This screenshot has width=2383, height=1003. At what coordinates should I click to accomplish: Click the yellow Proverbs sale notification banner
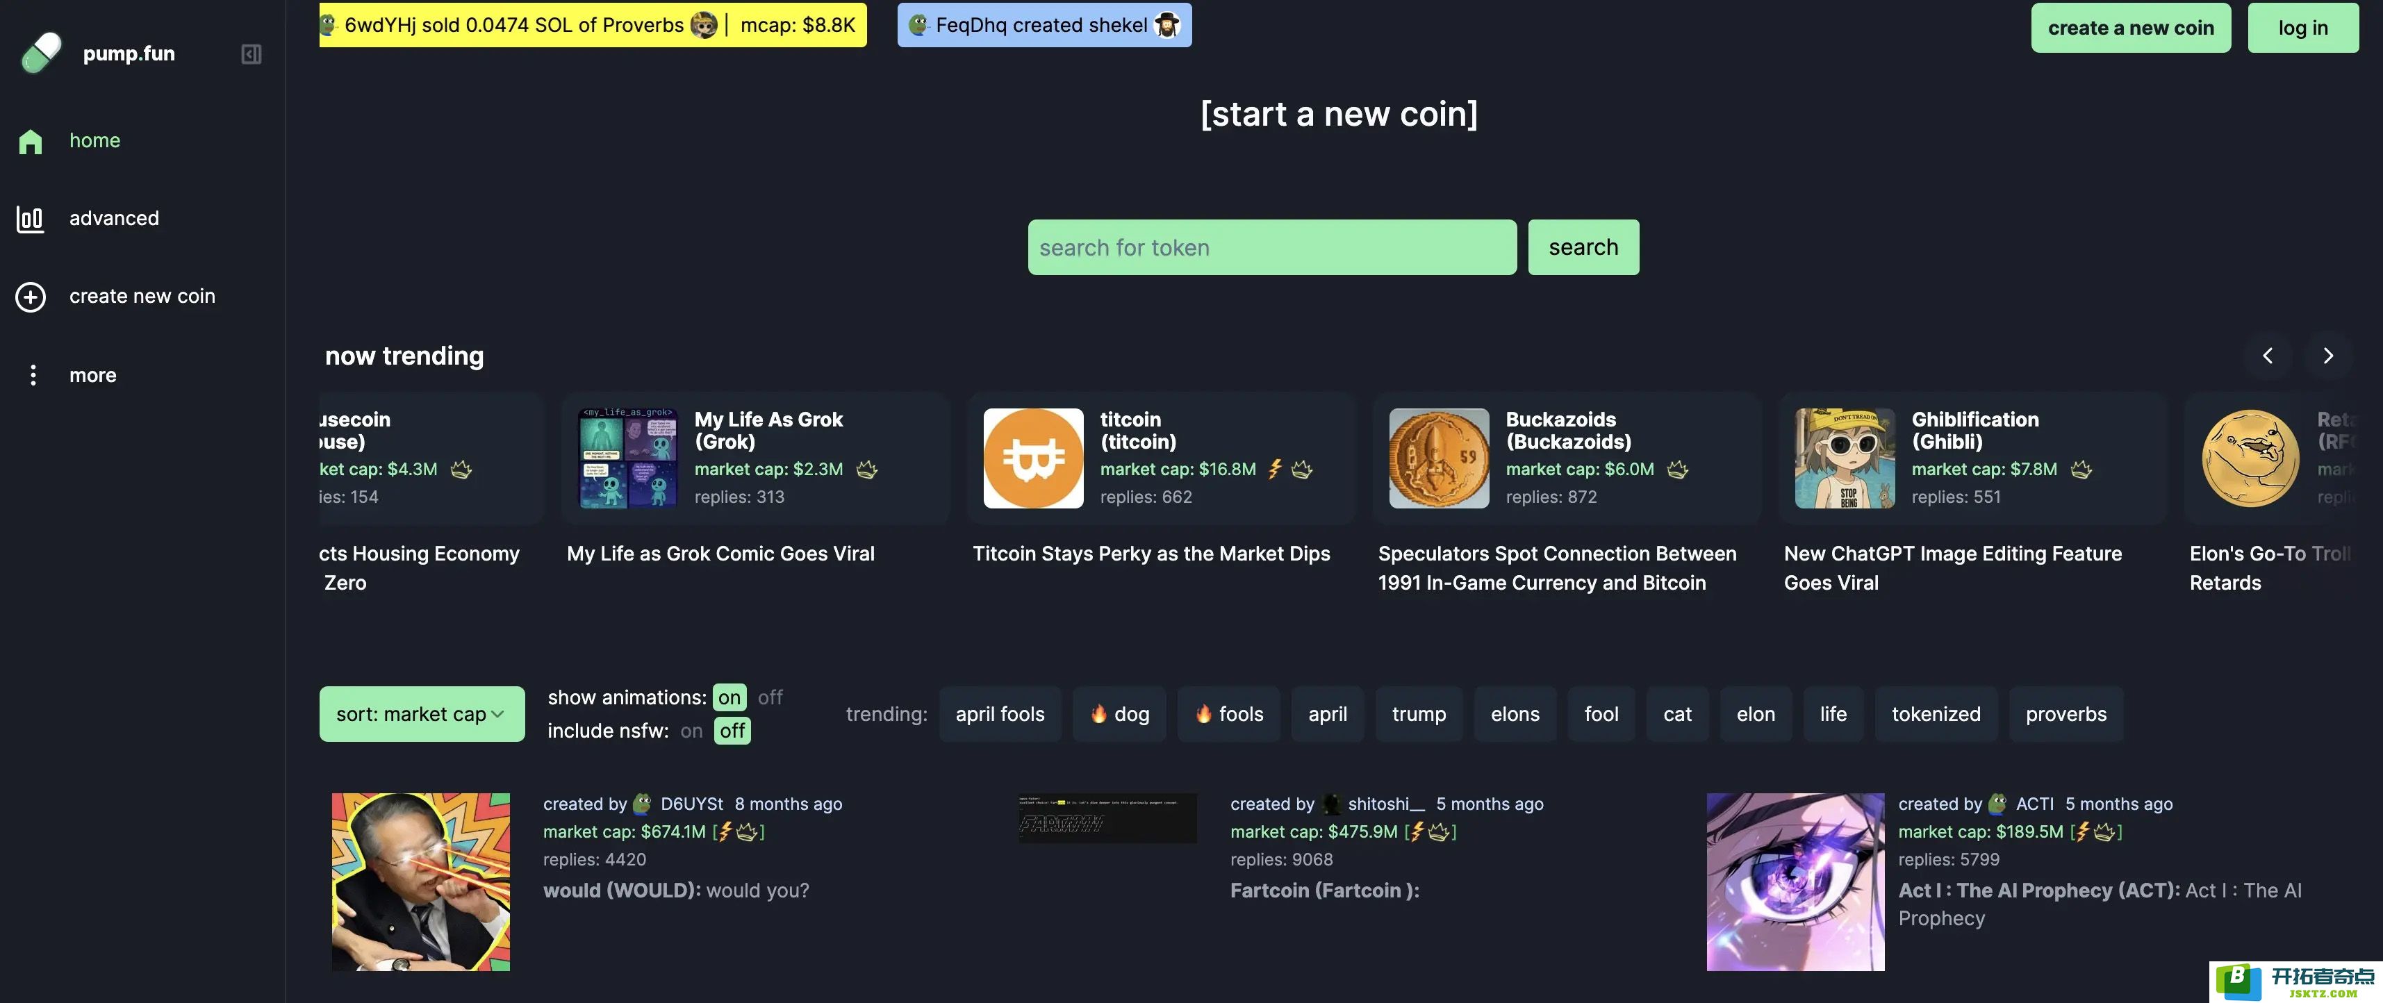pos(593,25)
